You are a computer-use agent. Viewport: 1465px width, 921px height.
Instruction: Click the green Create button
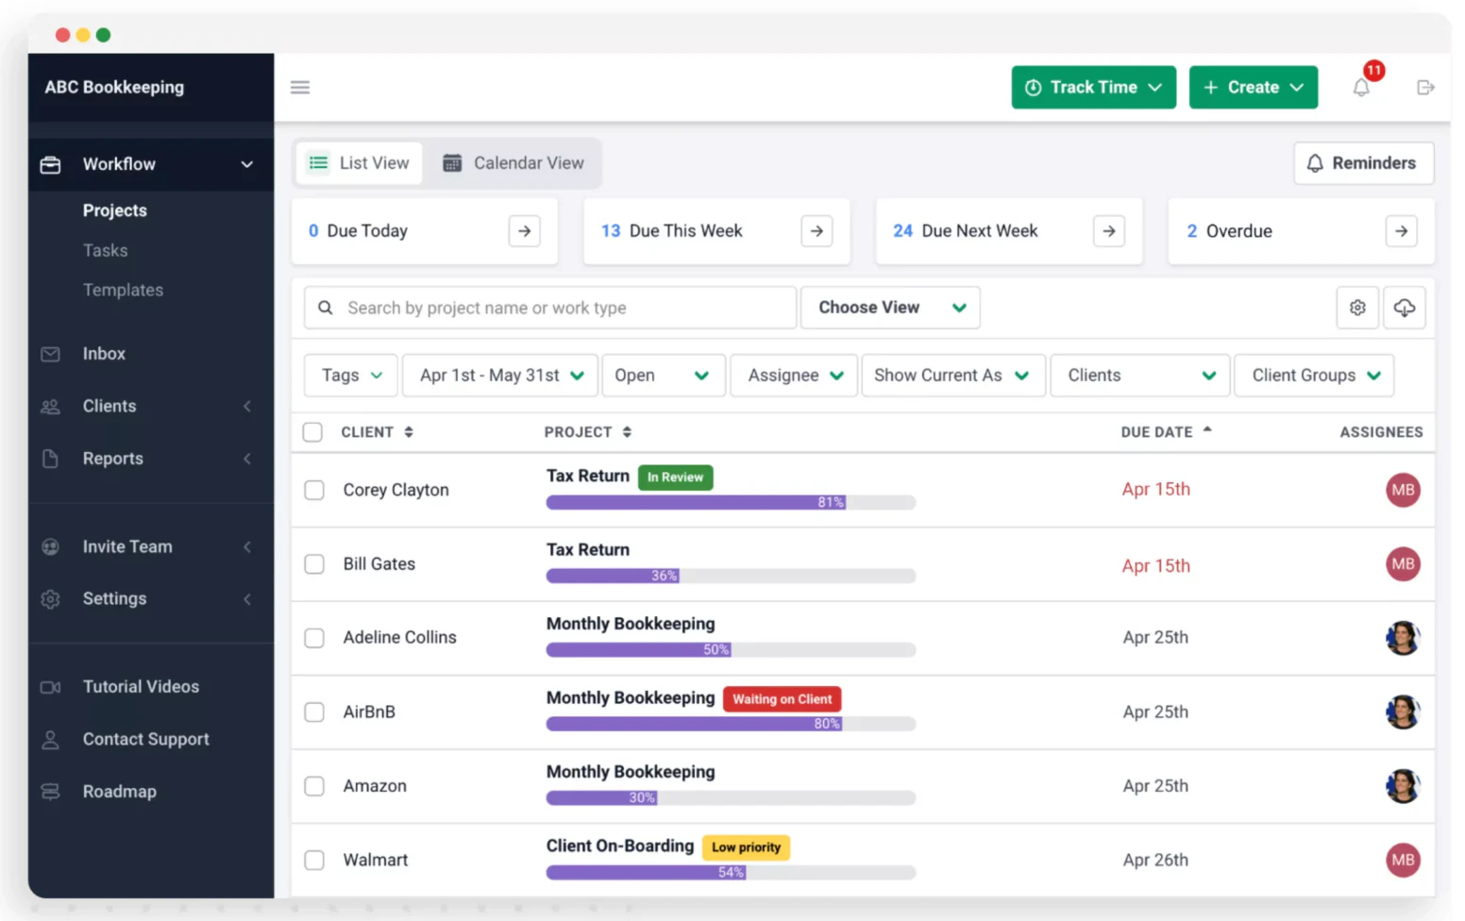1254,88
